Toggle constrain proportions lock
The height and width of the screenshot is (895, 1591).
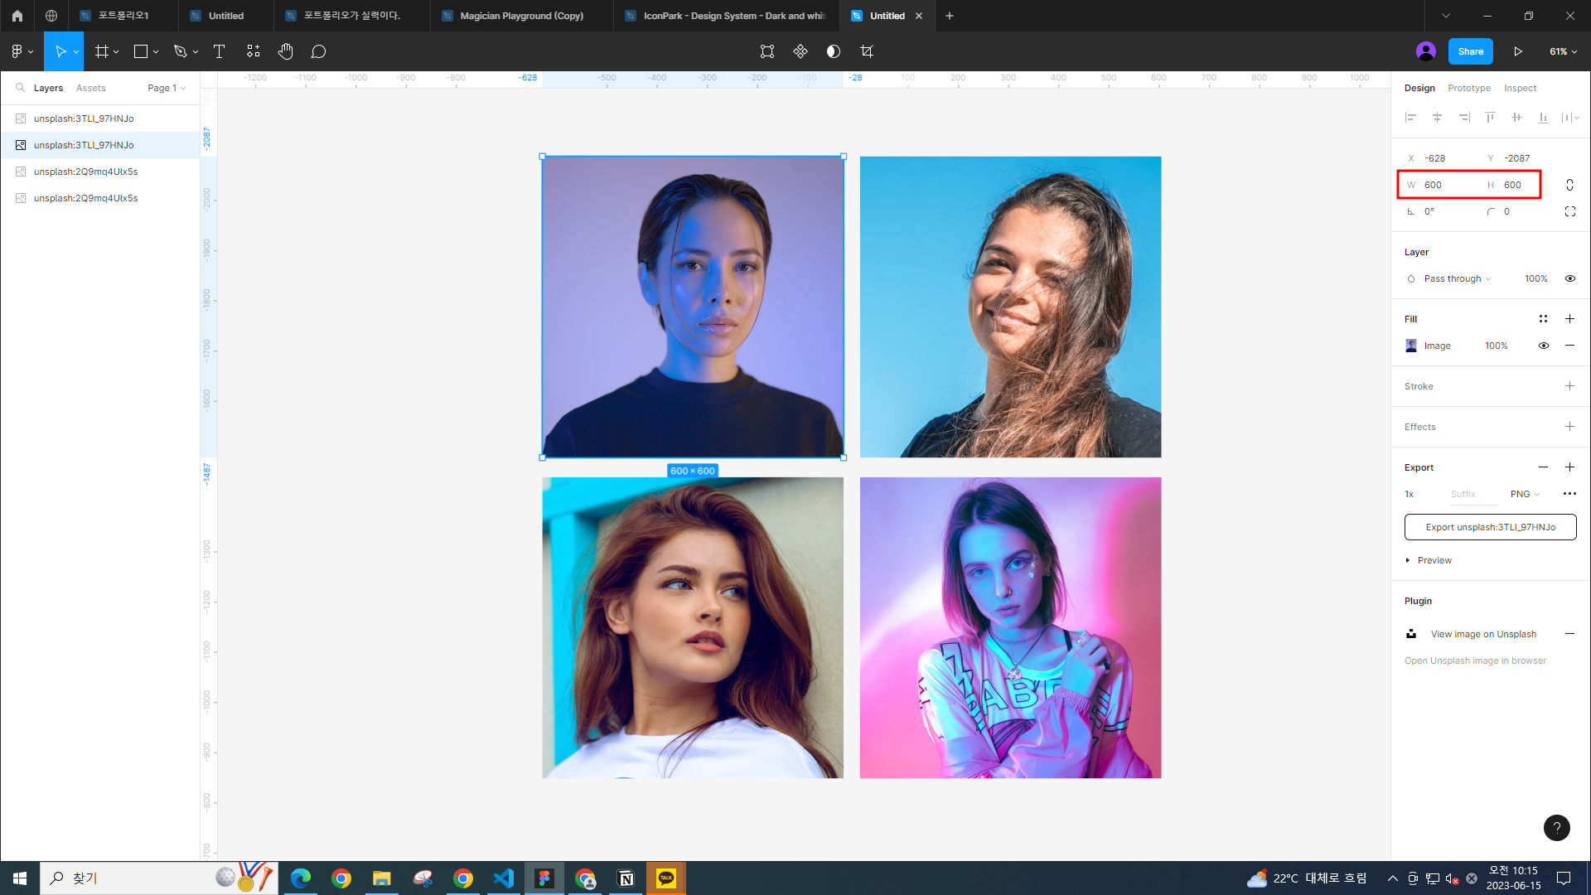tap(1569, 185)
